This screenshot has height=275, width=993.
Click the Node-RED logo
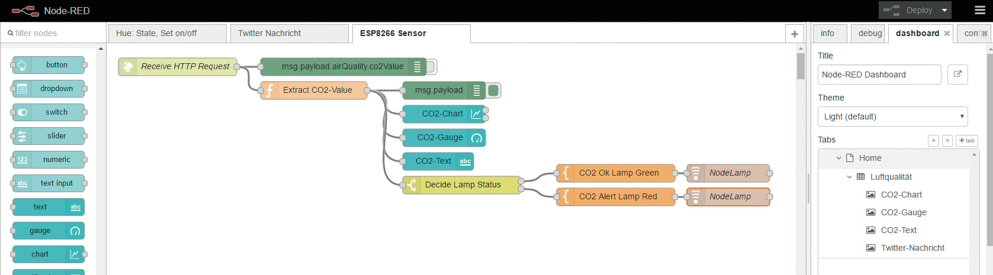25,11
